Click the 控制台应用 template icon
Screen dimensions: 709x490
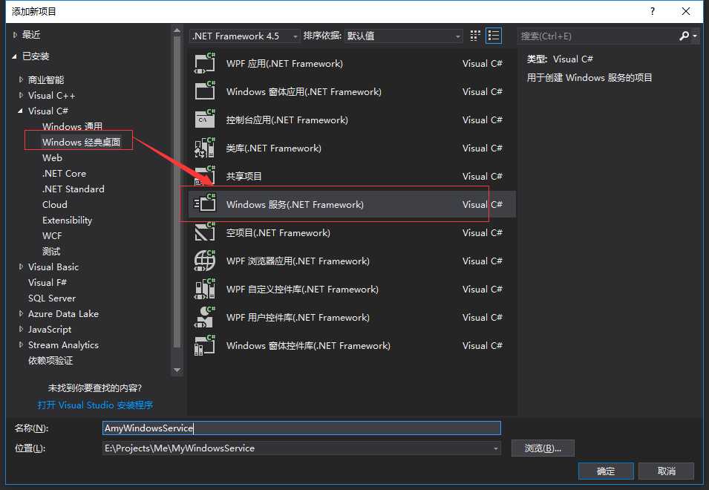(x=205, y=120)
